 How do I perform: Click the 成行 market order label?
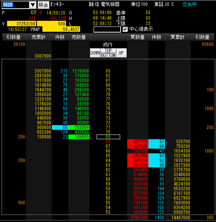108,45
